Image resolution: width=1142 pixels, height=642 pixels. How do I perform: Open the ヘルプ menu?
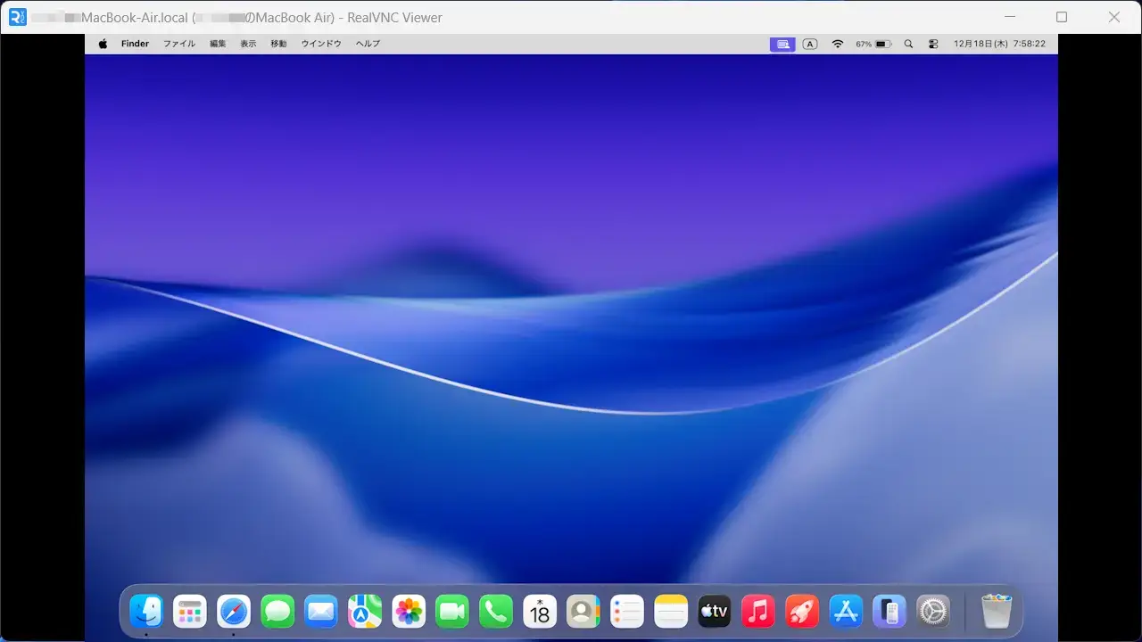[x=368, y=44]
